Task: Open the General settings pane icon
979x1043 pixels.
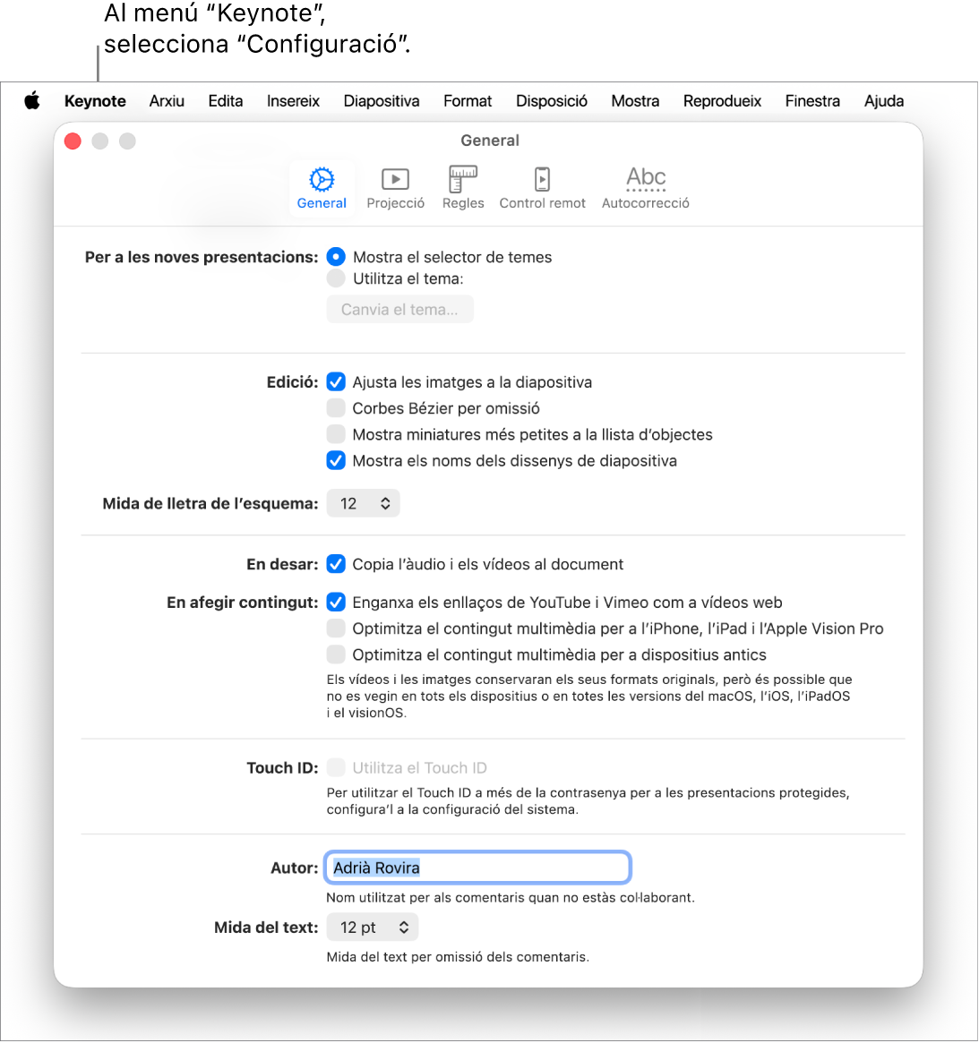Action: 322,188
